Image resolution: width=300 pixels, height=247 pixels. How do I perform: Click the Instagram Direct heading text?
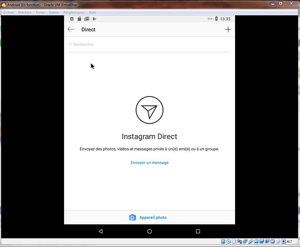click(150, 136)
